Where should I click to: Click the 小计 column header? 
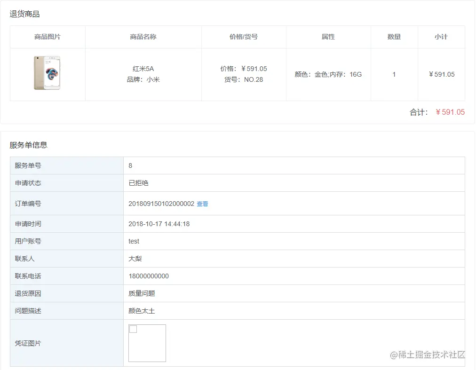[x=441, y=37]
